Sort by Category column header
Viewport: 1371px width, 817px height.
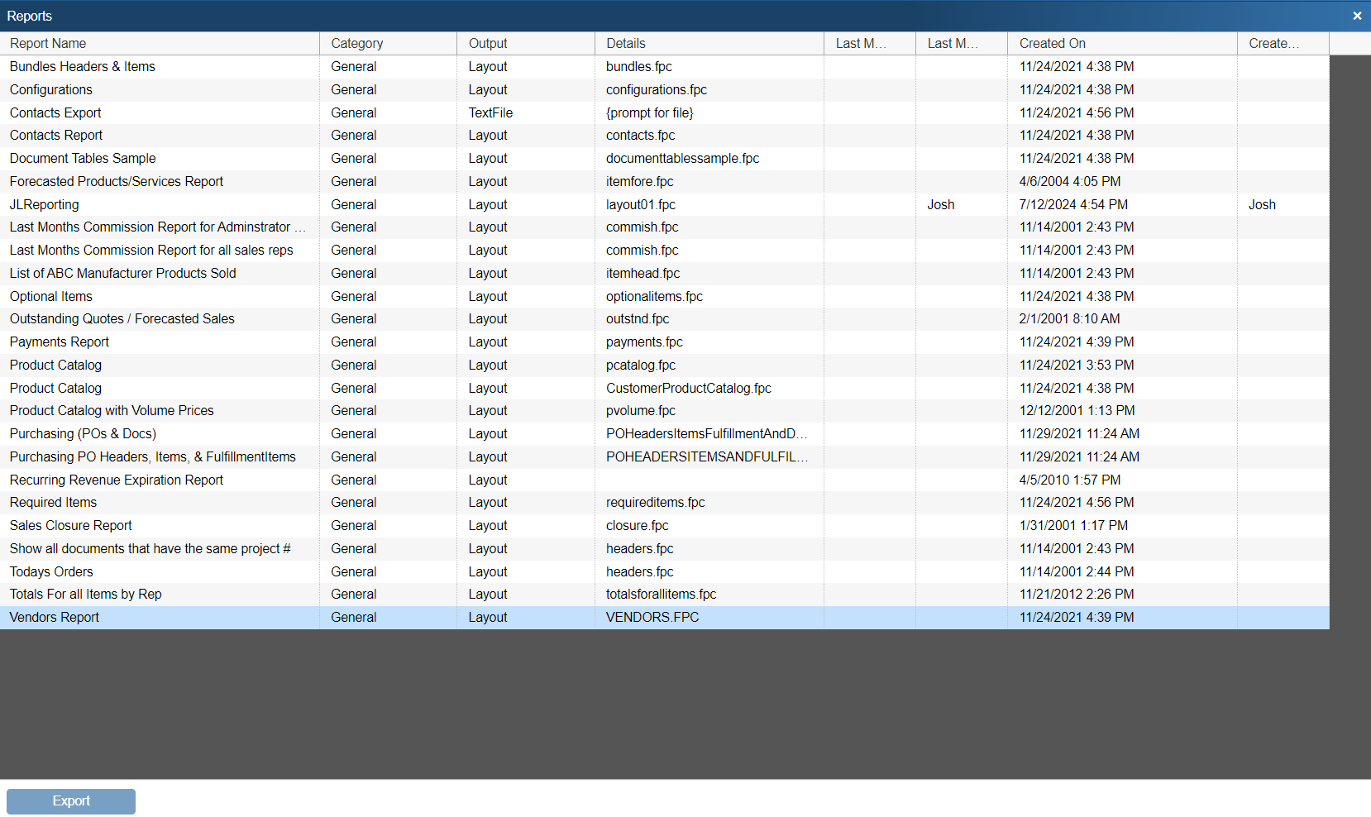click(356, 44)
